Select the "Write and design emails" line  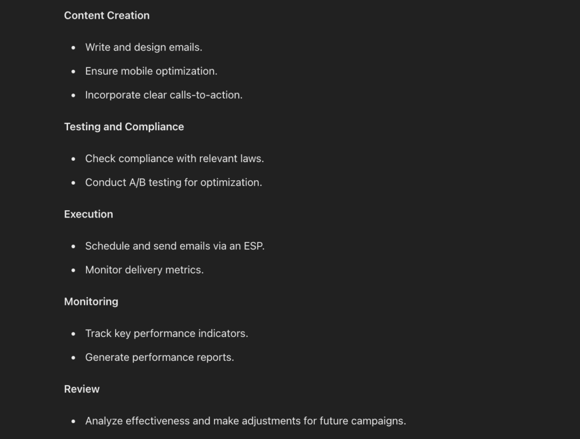click(143, 48)
